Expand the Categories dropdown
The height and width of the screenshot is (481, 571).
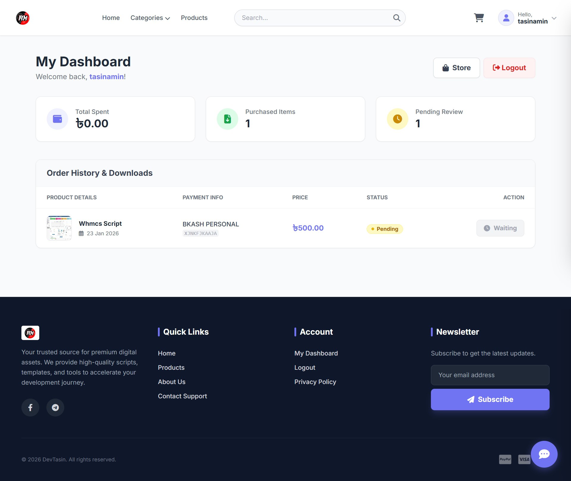click(x=150, y=18)
